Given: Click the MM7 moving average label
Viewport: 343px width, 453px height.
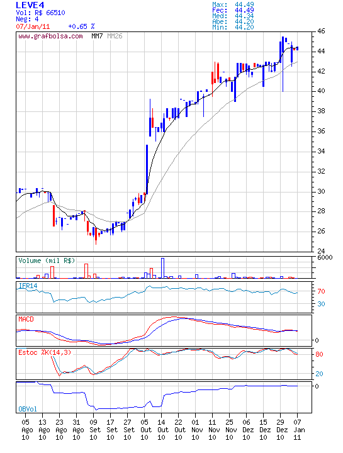Looking at the screenshot, I should (97, 36).
